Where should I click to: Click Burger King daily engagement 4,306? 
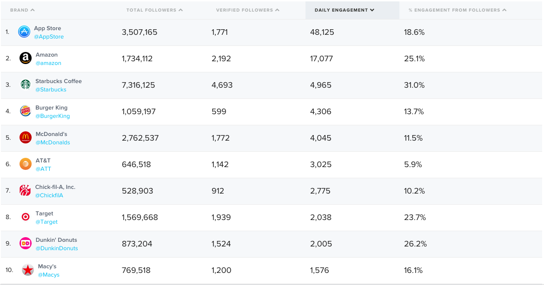click(x=320, y=111)
